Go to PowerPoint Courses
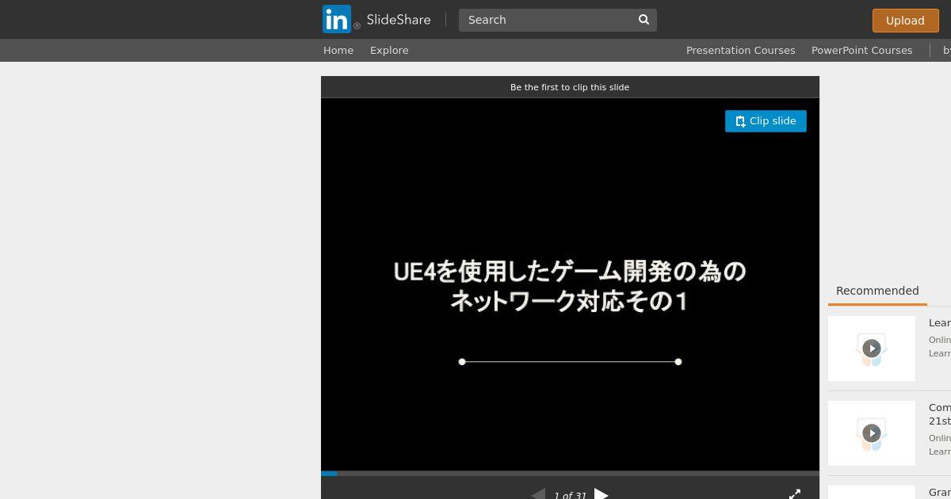The width and height of the screenshot is (951, 499). point(861,50)
